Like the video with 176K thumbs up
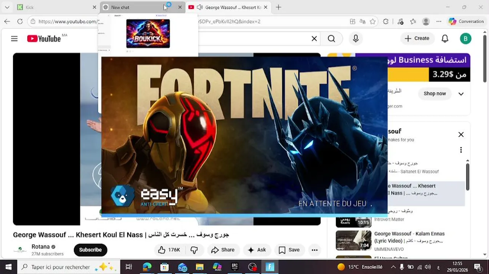Screen dimensions: 489x274 169,250
